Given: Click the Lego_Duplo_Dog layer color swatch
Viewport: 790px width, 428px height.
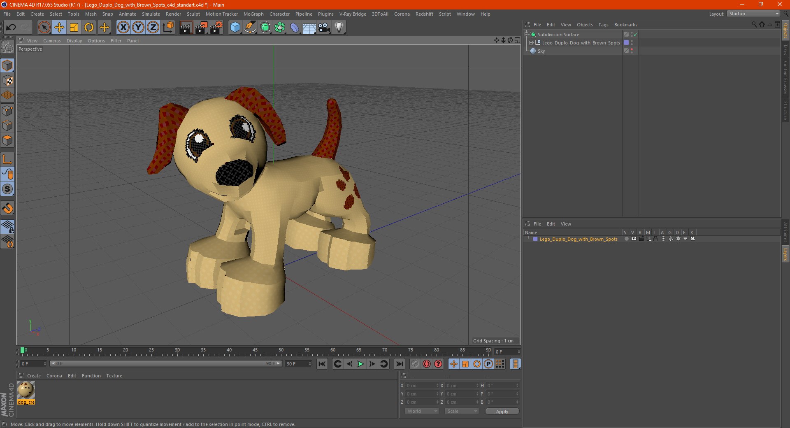Looking at the screenshot, I should point(535,239).
